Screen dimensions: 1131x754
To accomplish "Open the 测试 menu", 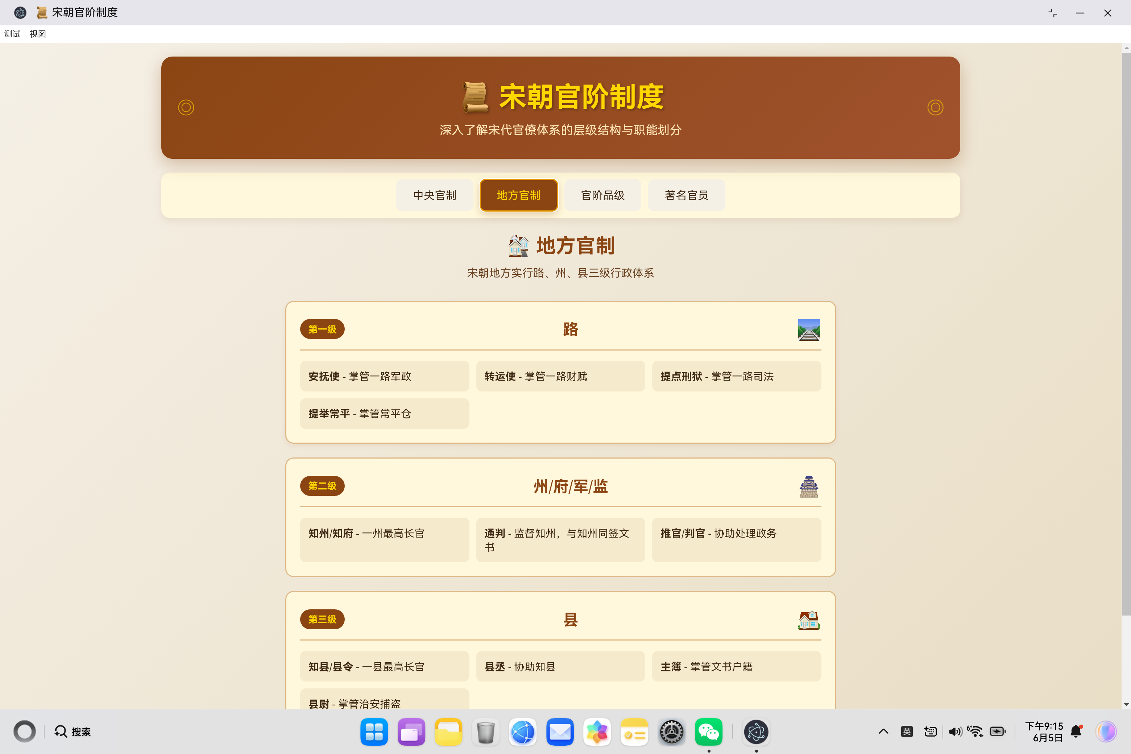I will click(x=12, y=34).
